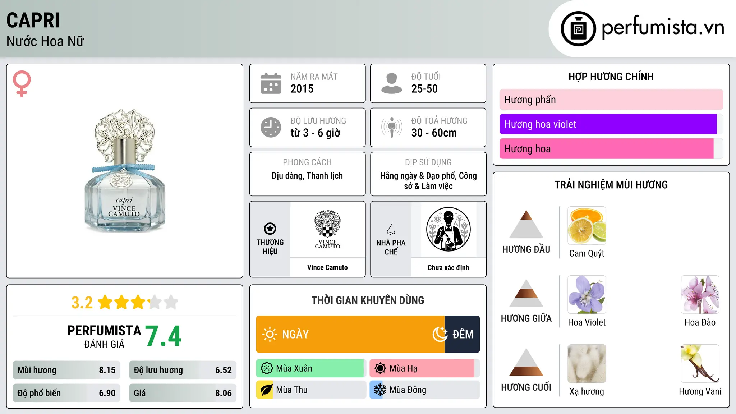
Task: Click the orange Ngày daytime bar
Action: tap(350, 334)
